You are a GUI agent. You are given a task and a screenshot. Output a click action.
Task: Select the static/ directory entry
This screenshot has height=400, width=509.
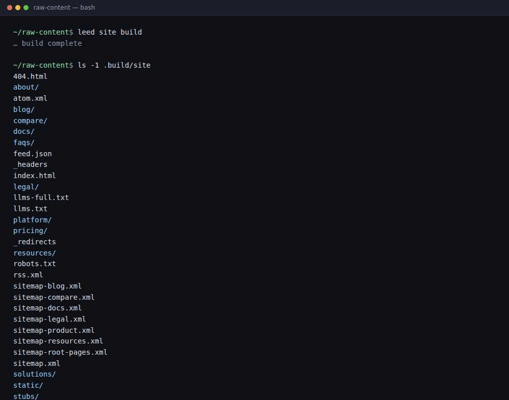(28, 385)
